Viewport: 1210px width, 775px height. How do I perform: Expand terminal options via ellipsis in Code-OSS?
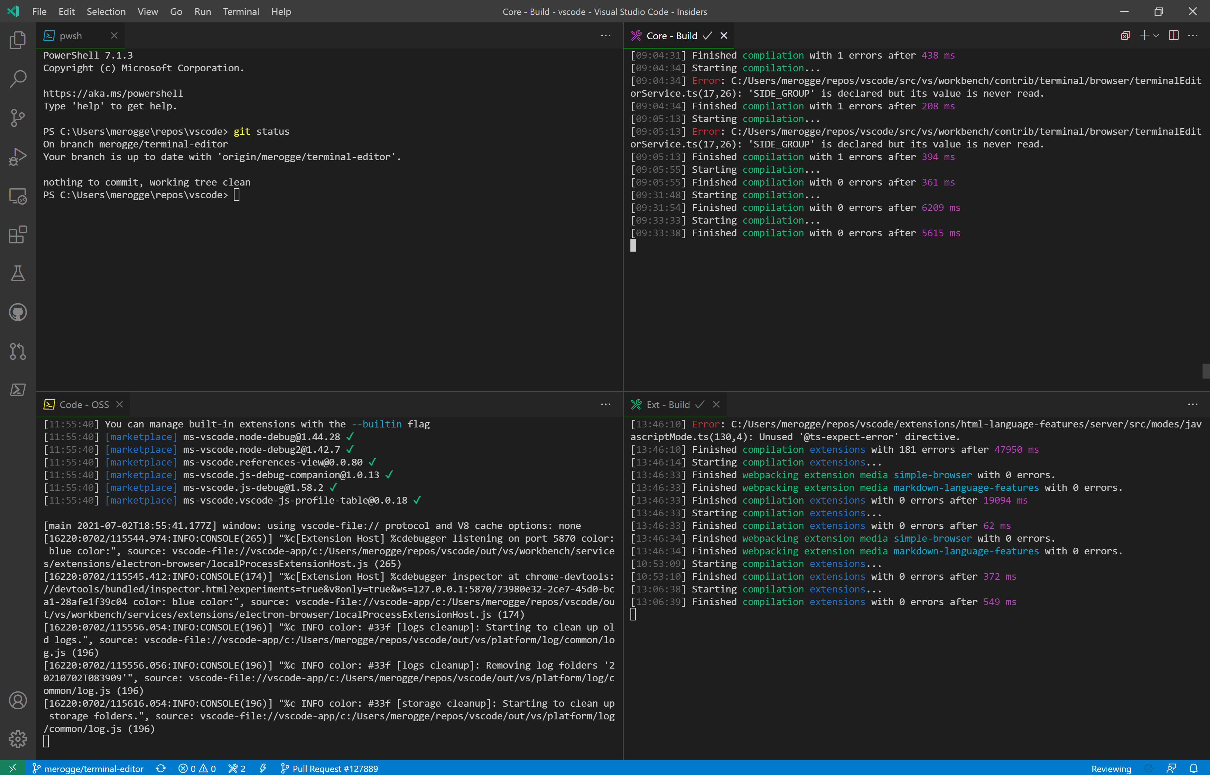pyautogui.click(x=605, y=404)
